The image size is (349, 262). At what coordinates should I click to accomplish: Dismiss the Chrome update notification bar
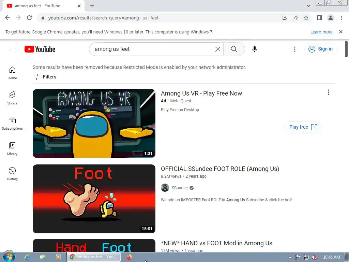pyautogui.click(x=341, y=32)
